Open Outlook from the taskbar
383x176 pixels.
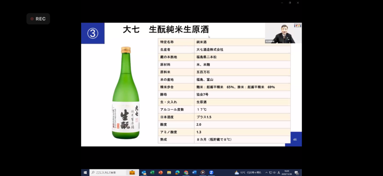coord(144,173)
